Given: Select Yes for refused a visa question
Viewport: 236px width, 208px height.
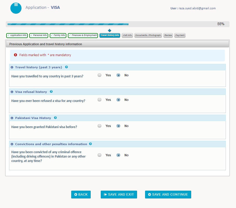Looking at the screenshot, I should coord(99,100).
